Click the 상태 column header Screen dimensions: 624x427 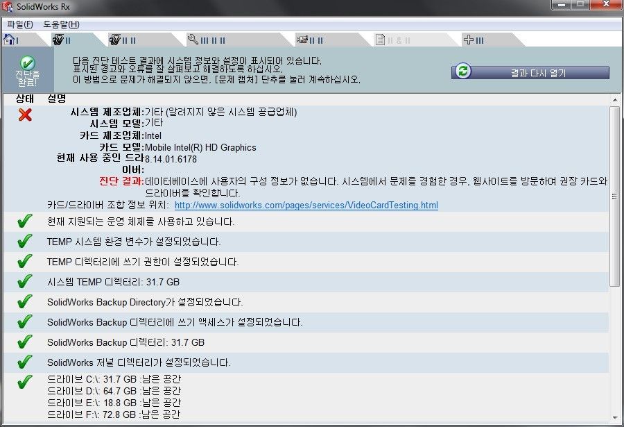pos(25,99)
